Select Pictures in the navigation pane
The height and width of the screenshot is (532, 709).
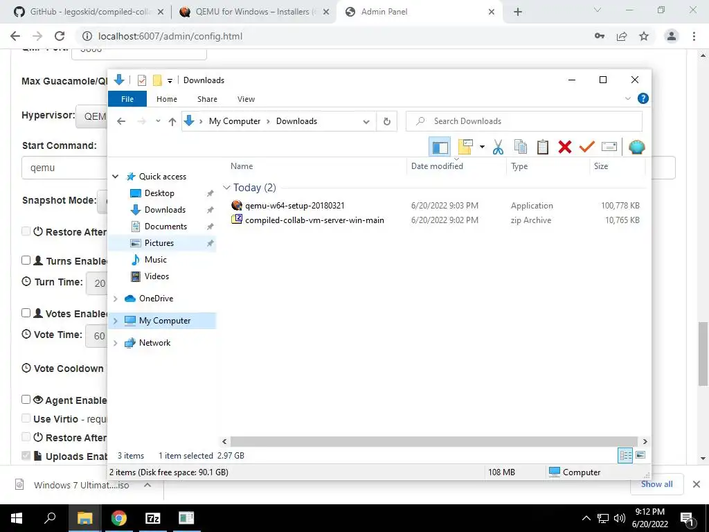point(159,243)
